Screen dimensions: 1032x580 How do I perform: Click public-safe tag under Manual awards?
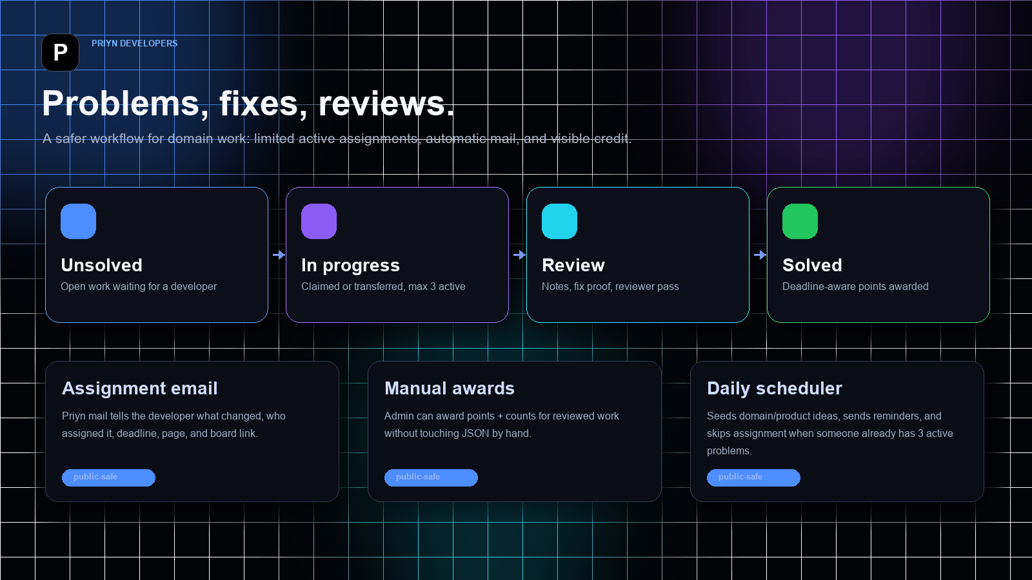[x=431, y=478]
